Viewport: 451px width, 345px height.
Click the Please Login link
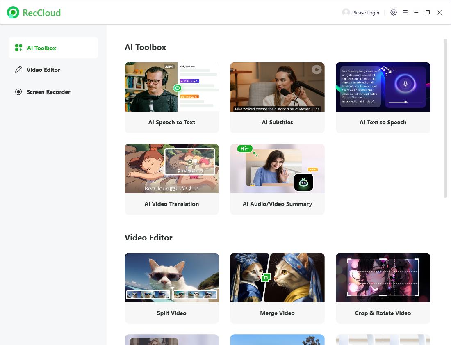pos(365,13)
